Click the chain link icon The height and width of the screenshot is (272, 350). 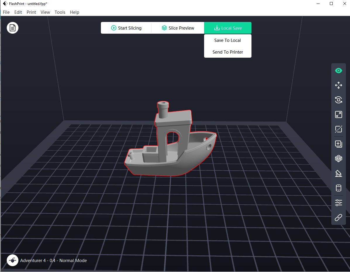(338, 218)
